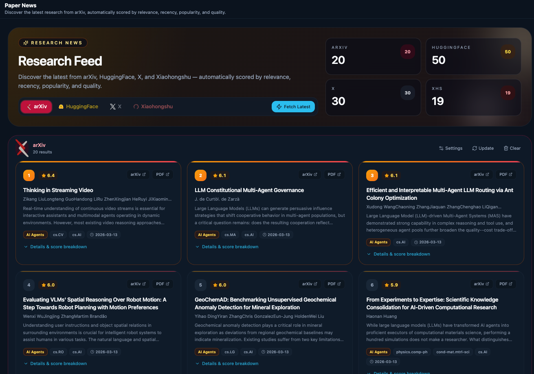Clear results using the trash icon

coord(506,149)
